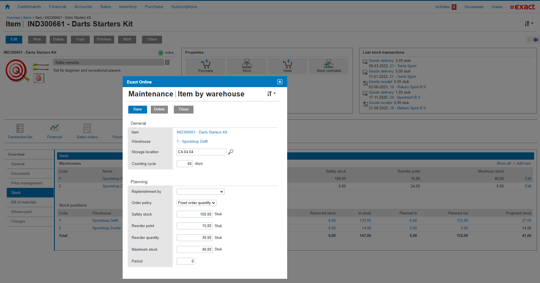Open Items breadcrumb link

point(27,18)
